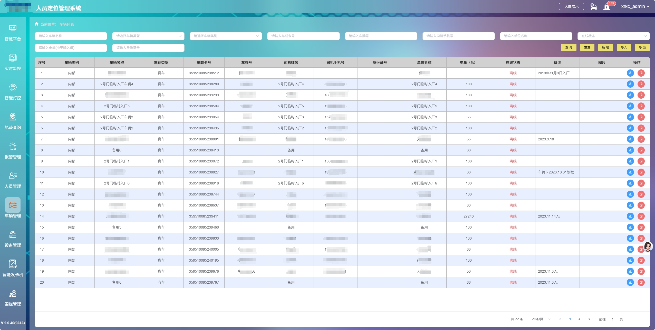Expand the 请选择车辆类型 dropdown
The width and height of the screenshot is (655, 330).
pyautogui.click(x=148, y=36)
